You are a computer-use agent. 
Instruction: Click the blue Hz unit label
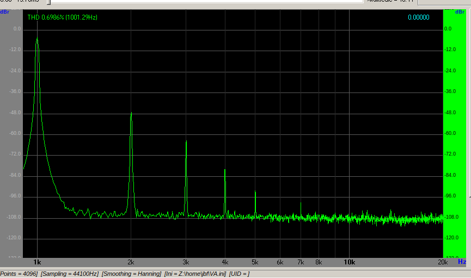[462, 262]
